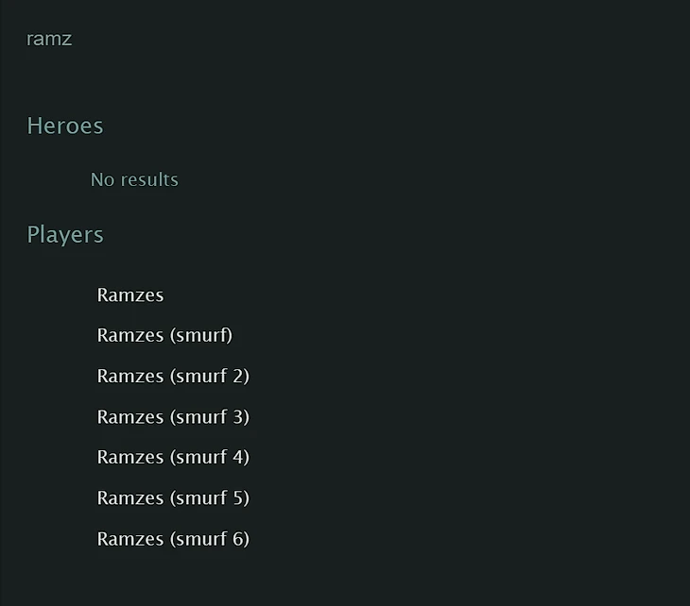Open the Ramzes player result
Screen dimensions: 690x606
click(130, 295)
